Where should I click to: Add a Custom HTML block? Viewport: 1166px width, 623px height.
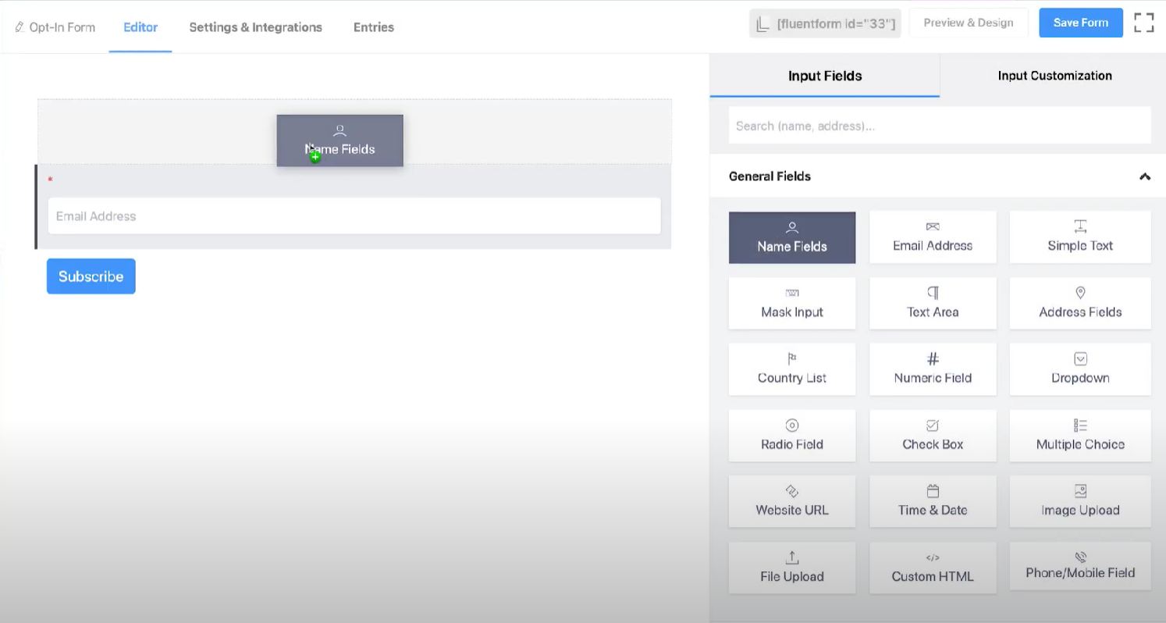click(x=933, y=567)
